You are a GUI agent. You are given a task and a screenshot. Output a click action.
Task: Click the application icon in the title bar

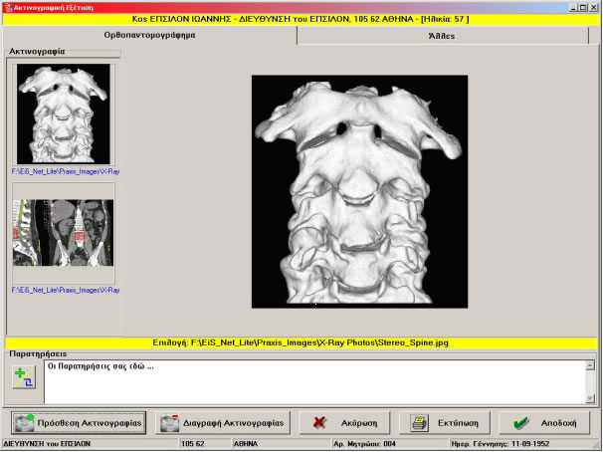(x=8, y=6)
